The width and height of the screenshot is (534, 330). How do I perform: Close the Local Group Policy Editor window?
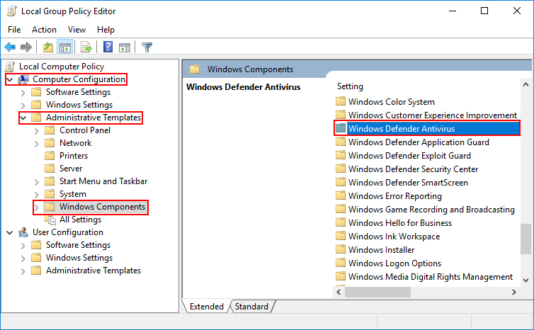coord(516,11)
